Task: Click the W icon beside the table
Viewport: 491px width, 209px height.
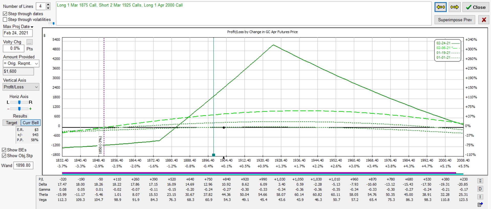Action: (x=480, y=181)
